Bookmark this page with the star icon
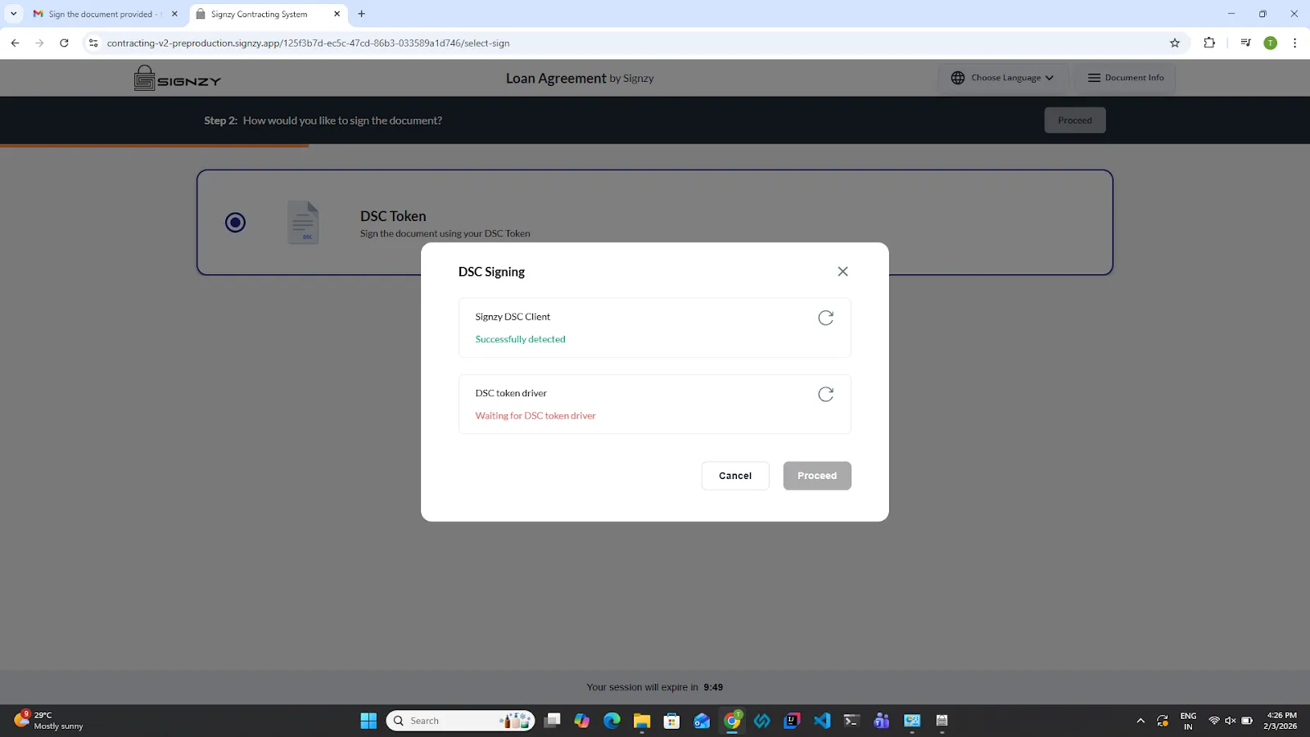The height and width of the screenshot is (737, 1310). [1175, 43]
